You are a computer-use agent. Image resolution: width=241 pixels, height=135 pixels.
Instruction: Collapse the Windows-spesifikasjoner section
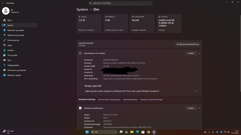(x=199, y=108)
